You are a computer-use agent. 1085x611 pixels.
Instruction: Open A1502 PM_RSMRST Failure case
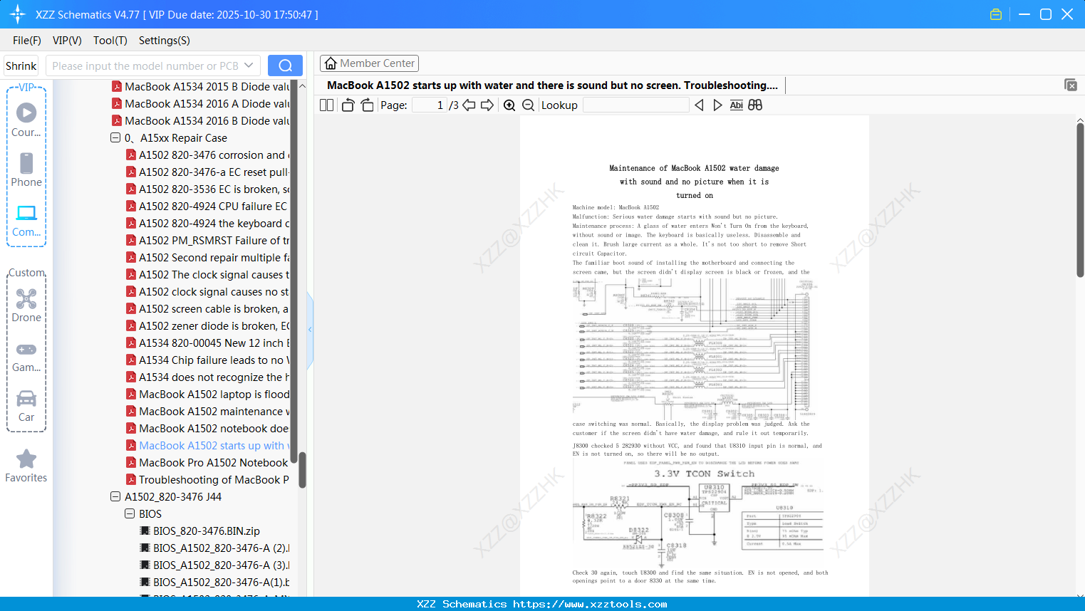(207, 240)
